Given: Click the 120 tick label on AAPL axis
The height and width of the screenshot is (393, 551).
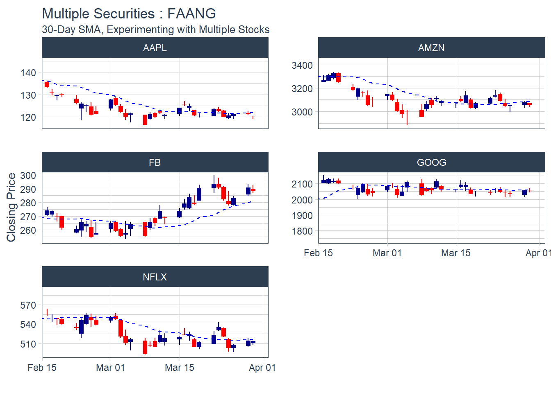Looking at the screenshot, I should [28, 117].
